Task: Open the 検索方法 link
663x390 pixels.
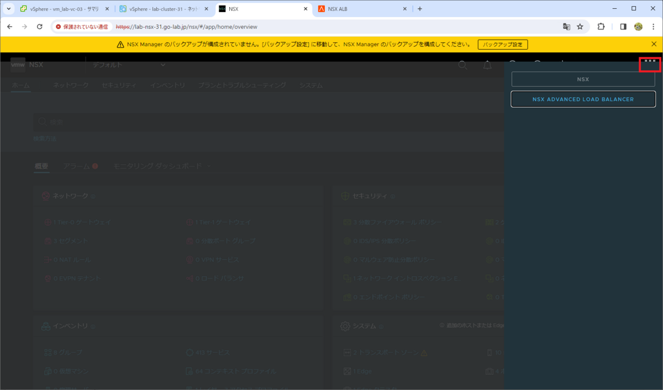Action: [x=45, y=138]
